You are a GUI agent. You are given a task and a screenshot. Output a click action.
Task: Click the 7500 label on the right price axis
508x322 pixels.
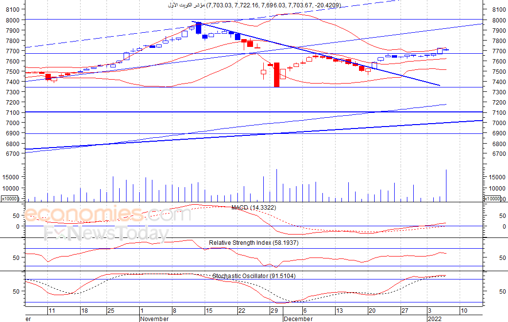[x=499, y=72]
